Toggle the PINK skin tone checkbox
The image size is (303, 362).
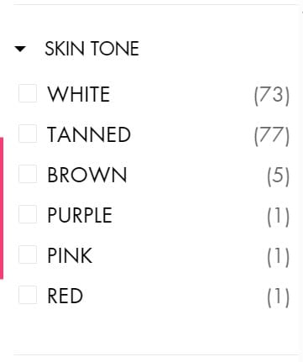(x=28, y=254)
